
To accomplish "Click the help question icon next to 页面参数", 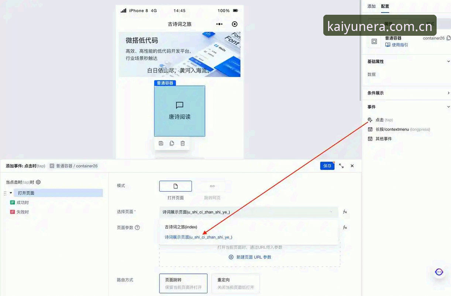I will point(137,227).
